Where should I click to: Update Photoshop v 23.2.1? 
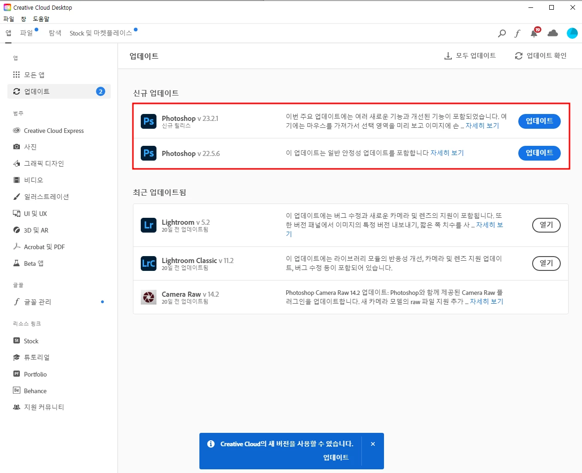tap(540, 121)
